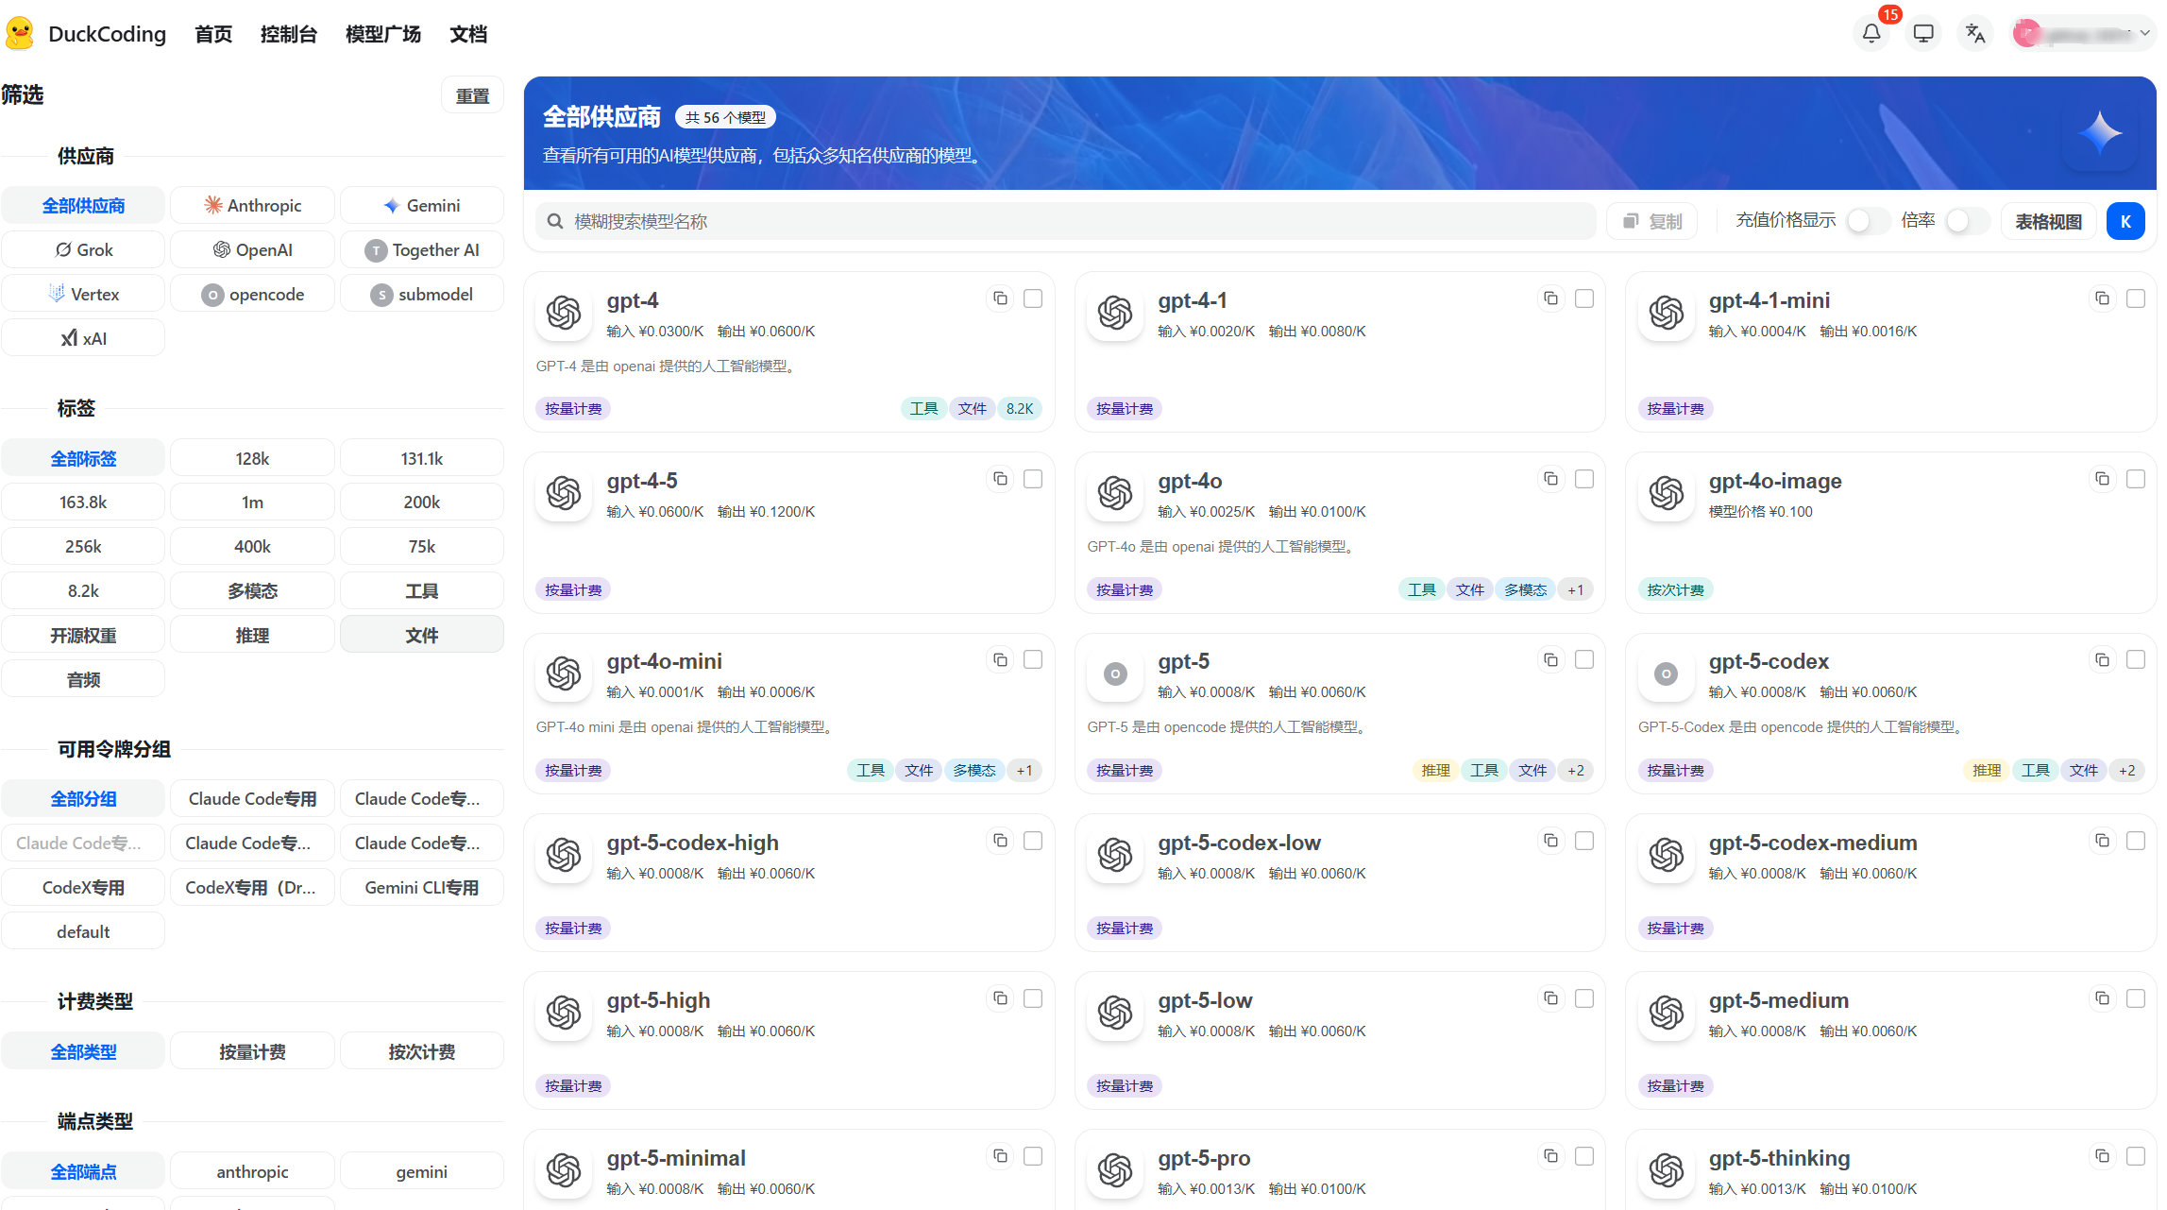This screenshot has height=1210, width=2167.
Task: Check the gpt-4-1 model checkbox
Action: coord(1584,298)
